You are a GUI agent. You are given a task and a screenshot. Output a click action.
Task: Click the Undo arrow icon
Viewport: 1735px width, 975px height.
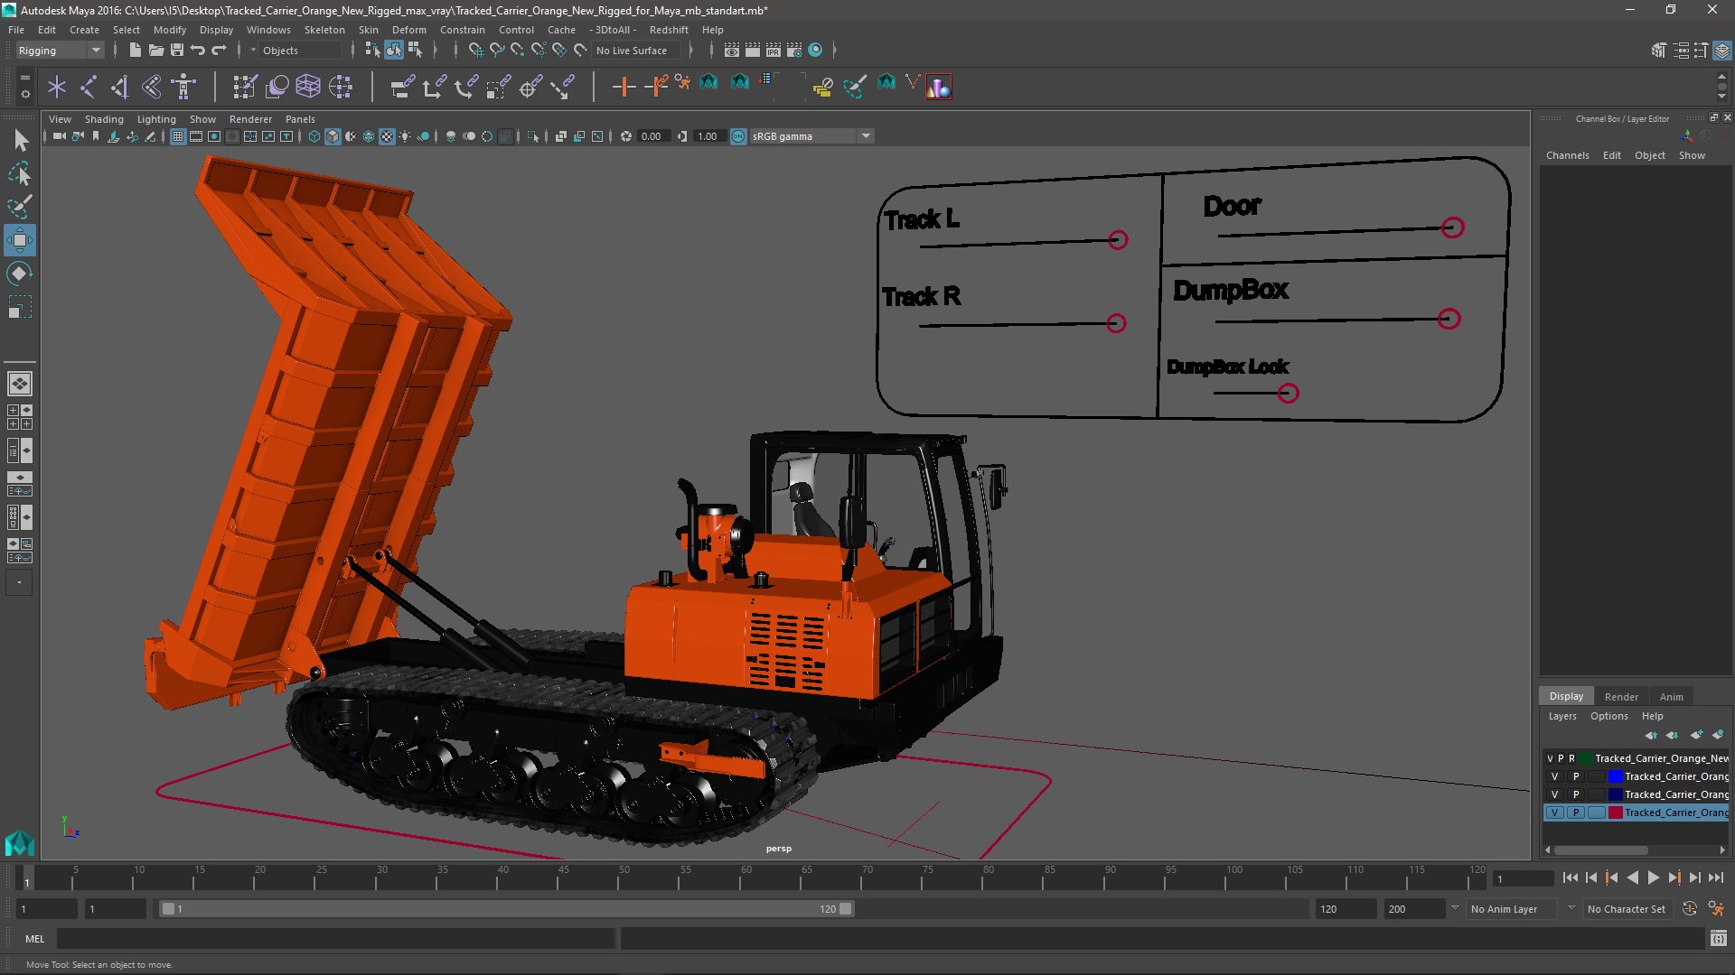(198, 51)
